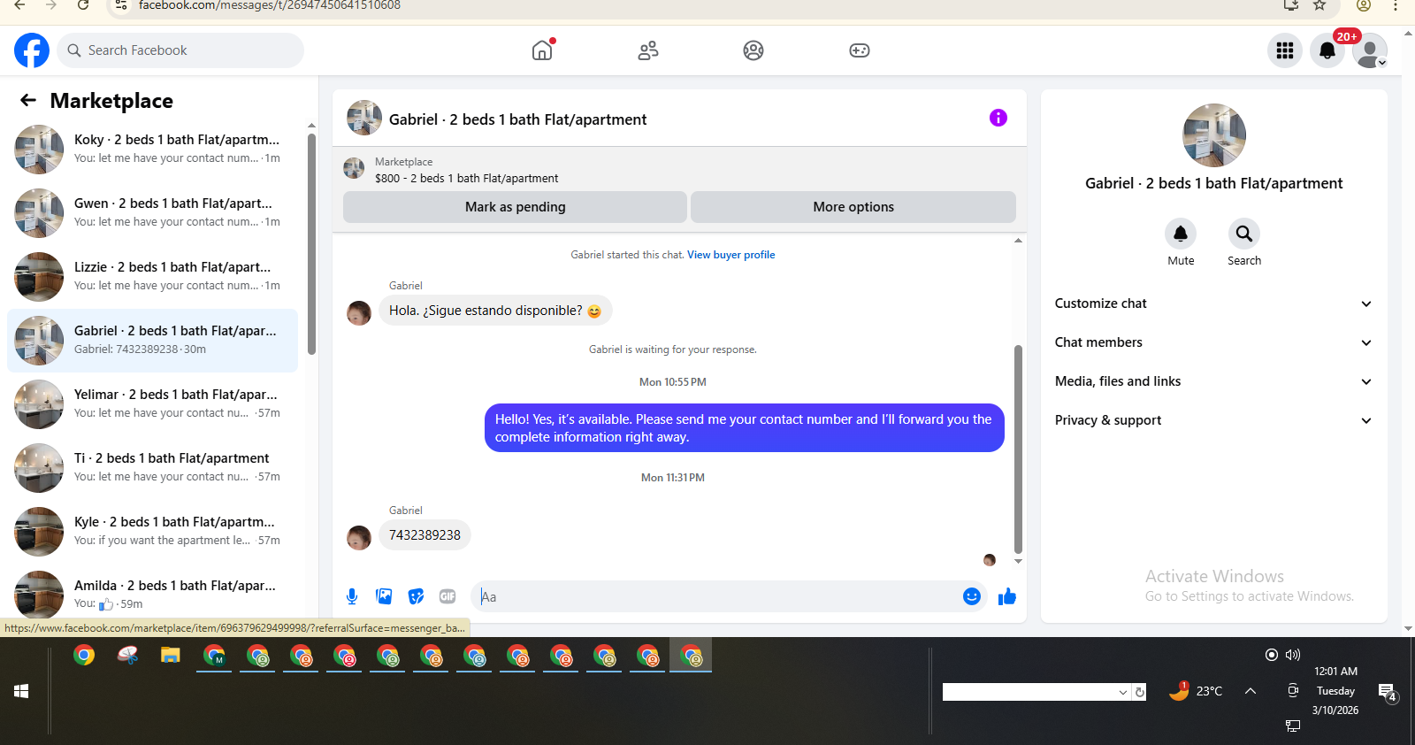Open conversation information purple icon

coord(998,118)
